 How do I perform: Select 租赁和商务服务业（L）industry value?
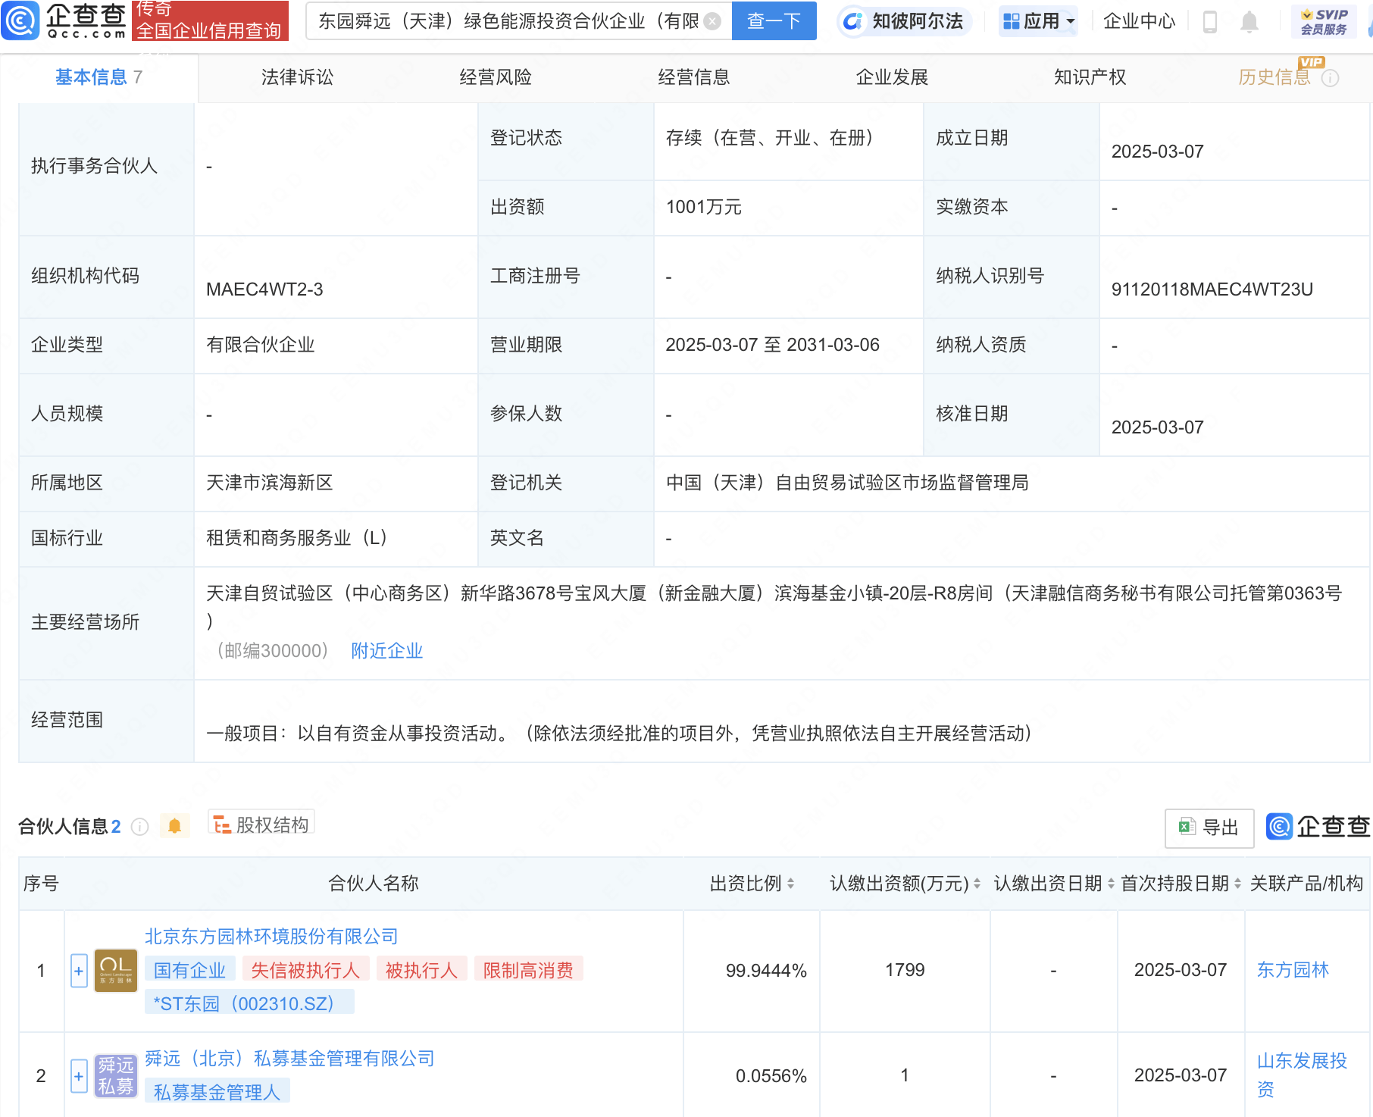(x=296, y=538)
